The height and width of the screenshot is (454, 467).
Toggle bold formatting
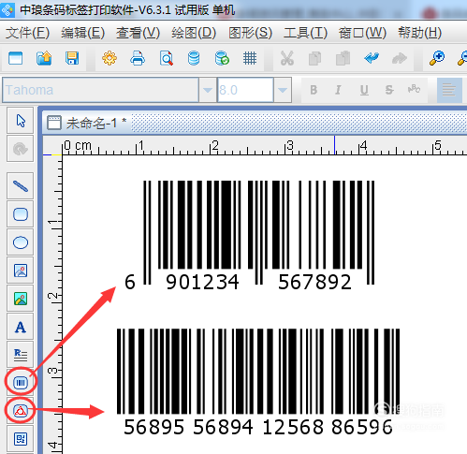(x=314, y=90)
